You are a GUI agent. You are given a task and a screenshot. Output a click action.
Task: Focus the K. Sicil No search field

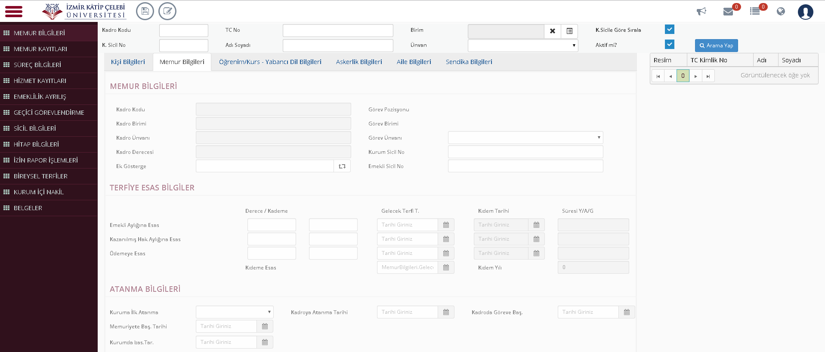[x=184, y=46]
